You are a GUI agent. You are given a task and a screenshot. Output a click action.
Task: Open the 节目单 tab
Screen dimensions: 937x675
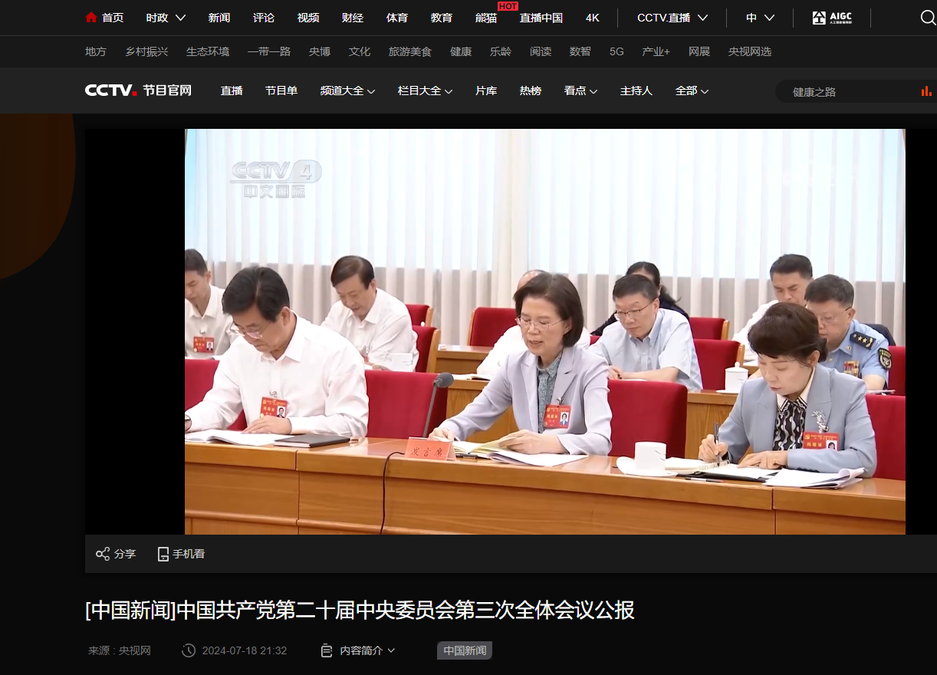281,91
